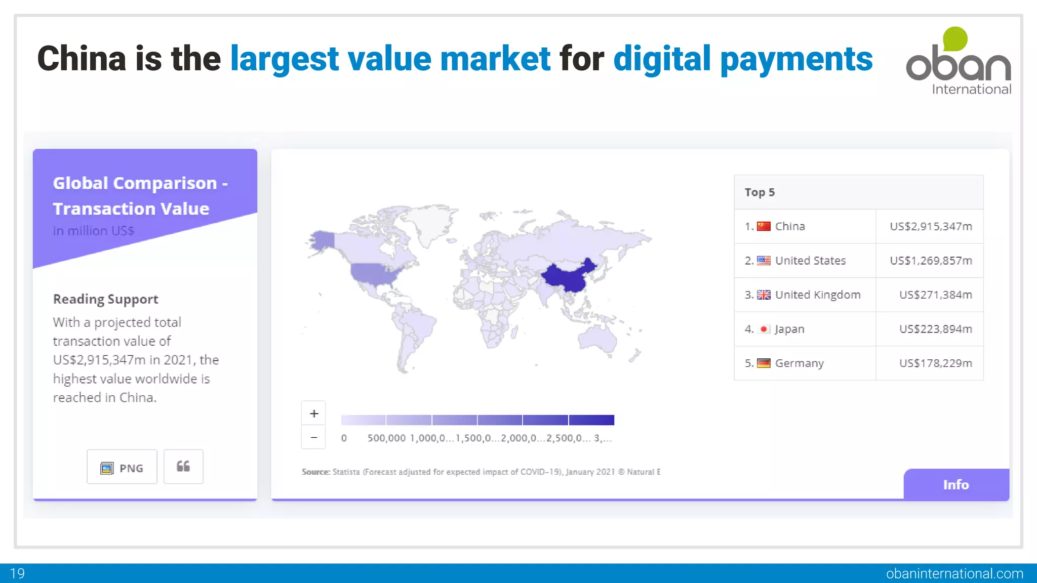
Task: Click the darkest legend color segment
Action: pyautogui.click(x=591, y=420)
